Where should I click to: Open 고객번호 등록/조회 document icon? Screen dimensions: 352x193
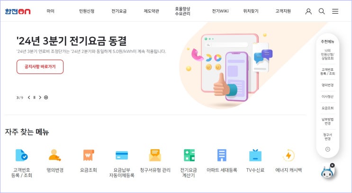[x=21, y=155]
